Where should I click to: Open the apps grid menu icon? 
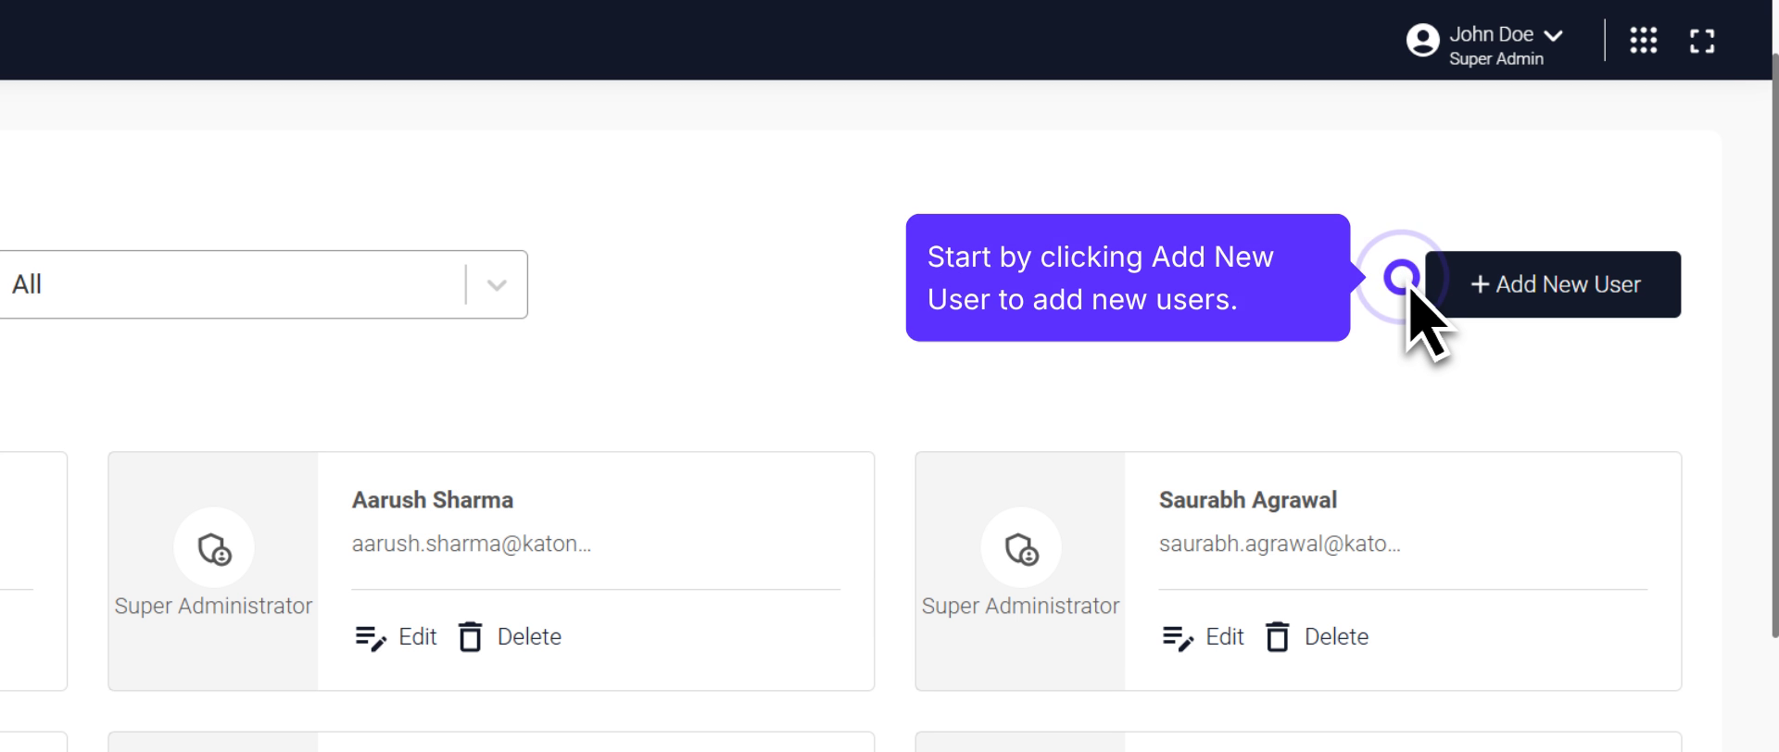(x=1643, y=41)
